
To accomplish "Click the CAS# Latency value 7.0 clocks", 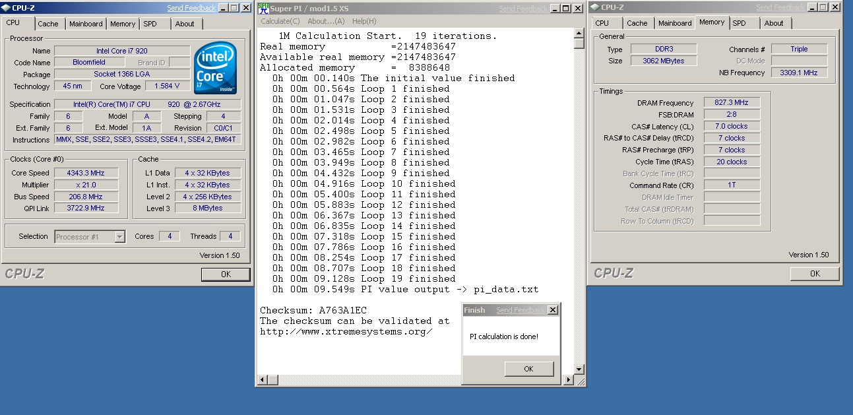I will point(732,126).
